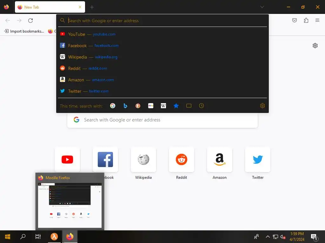This screenshot has width=325, height=243.
Task: Open the taskbar search magnifier
Action: 23,237
